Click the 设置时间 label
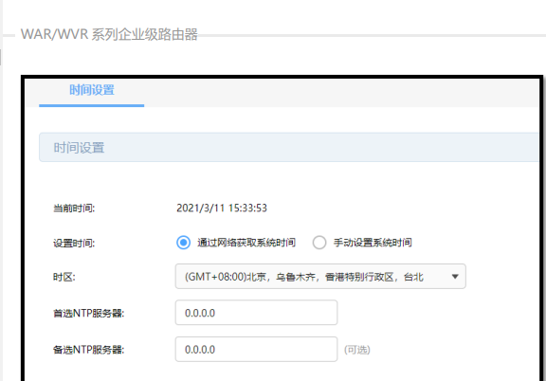The width and height of the screenshot is (546, 381). 74,243
